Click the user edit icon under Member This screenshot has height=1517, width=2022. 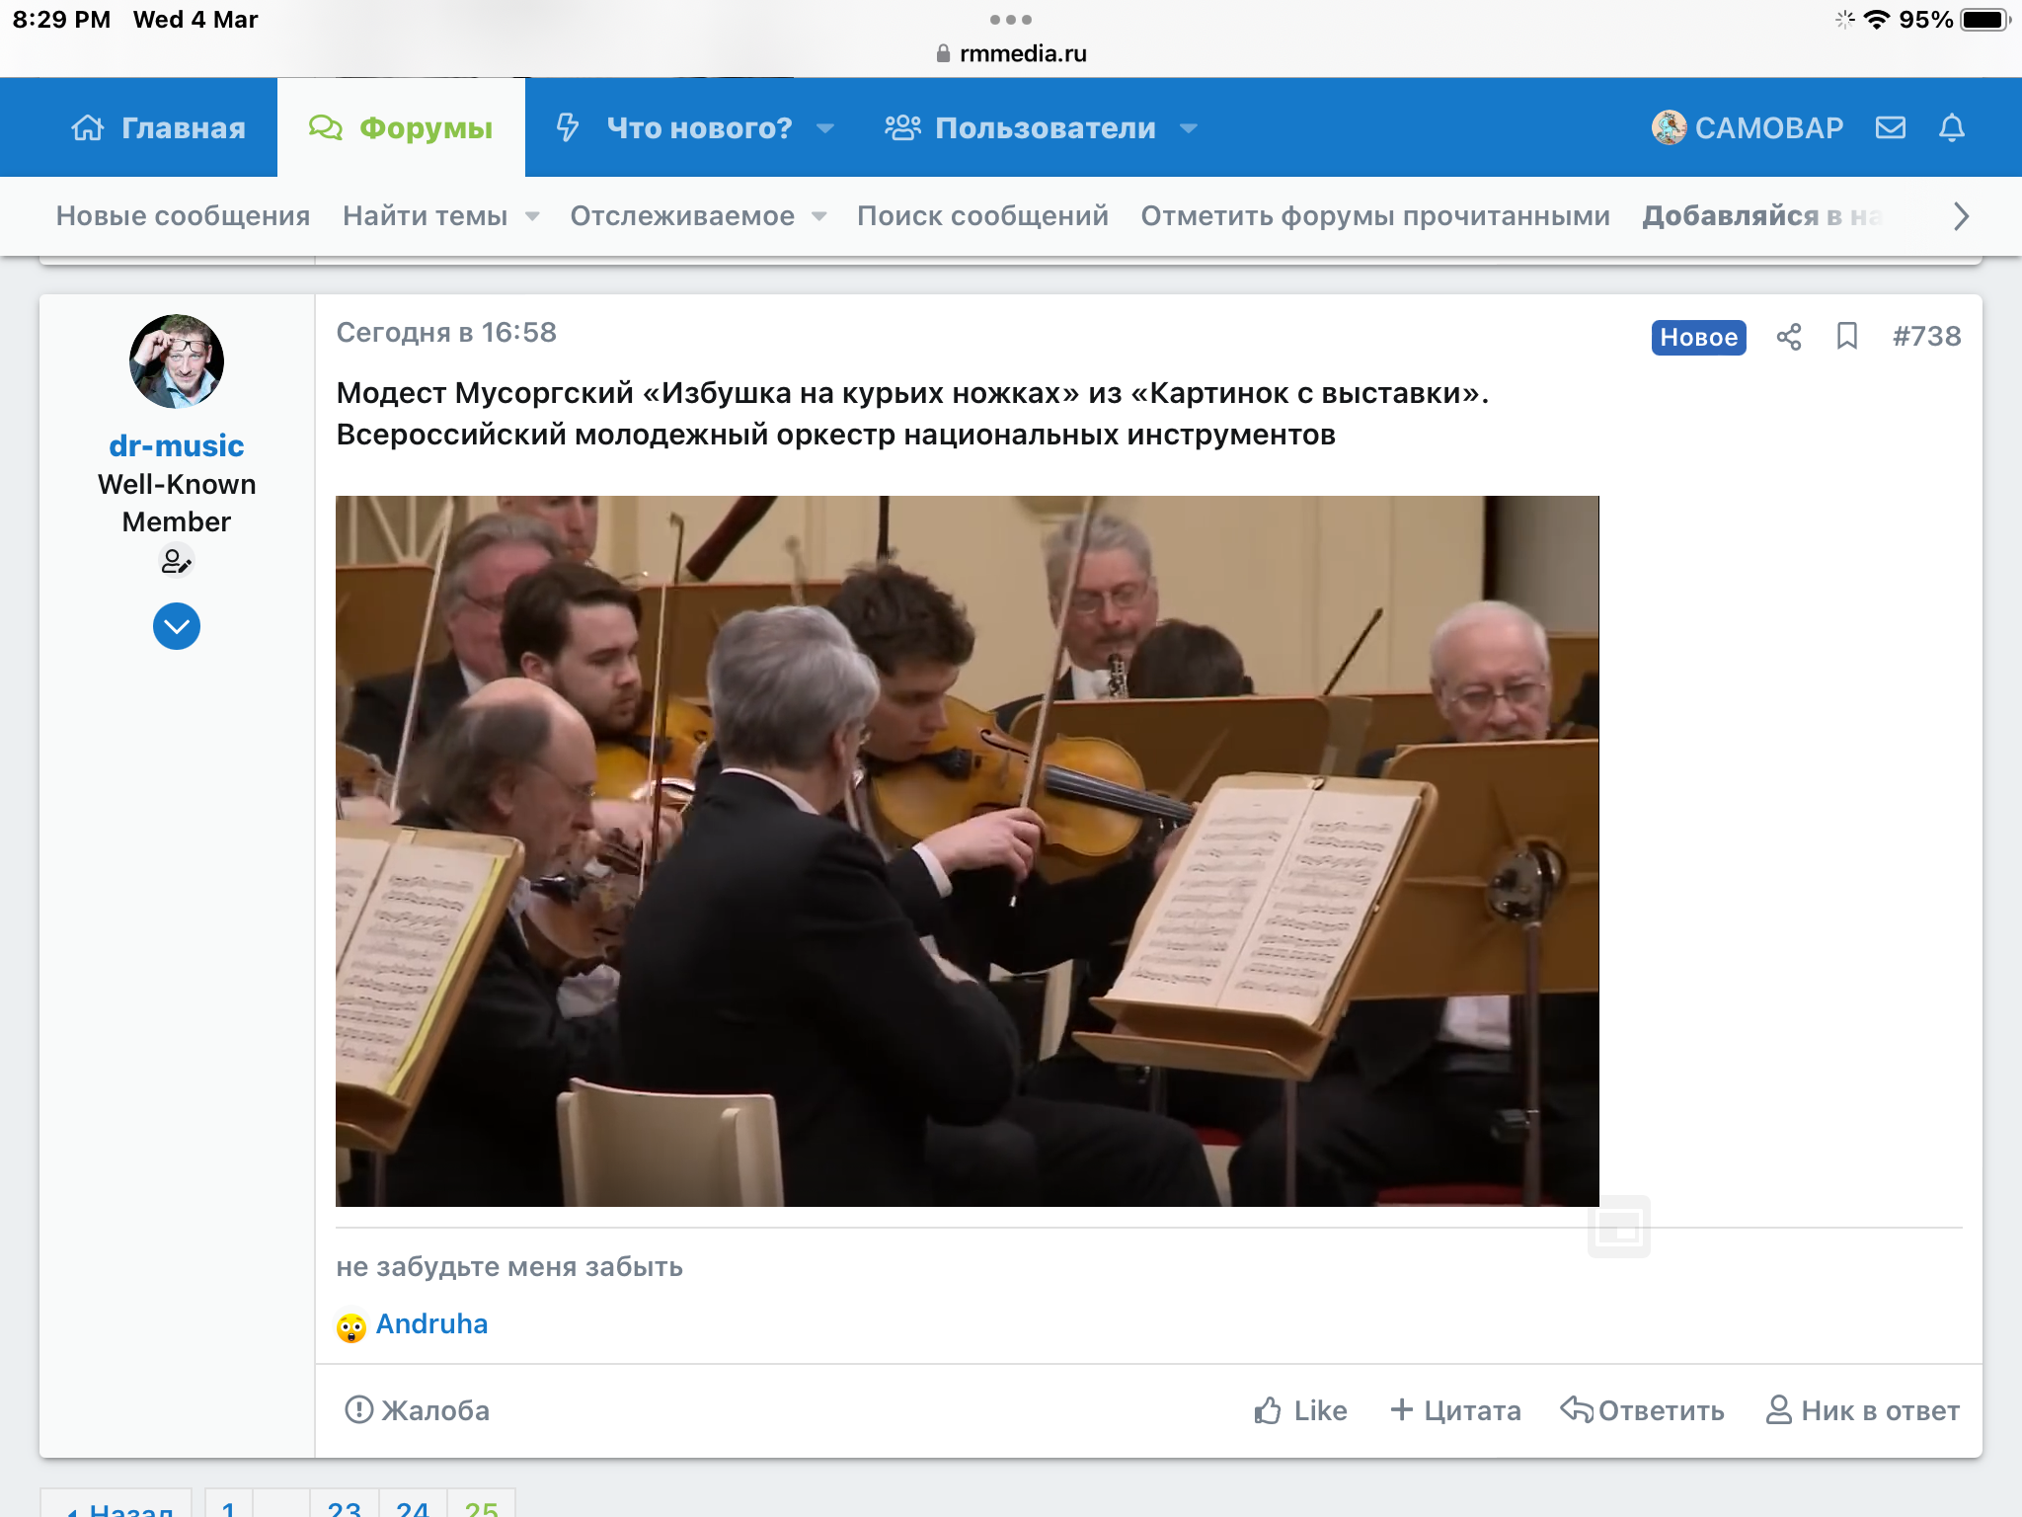coord(176,561)
